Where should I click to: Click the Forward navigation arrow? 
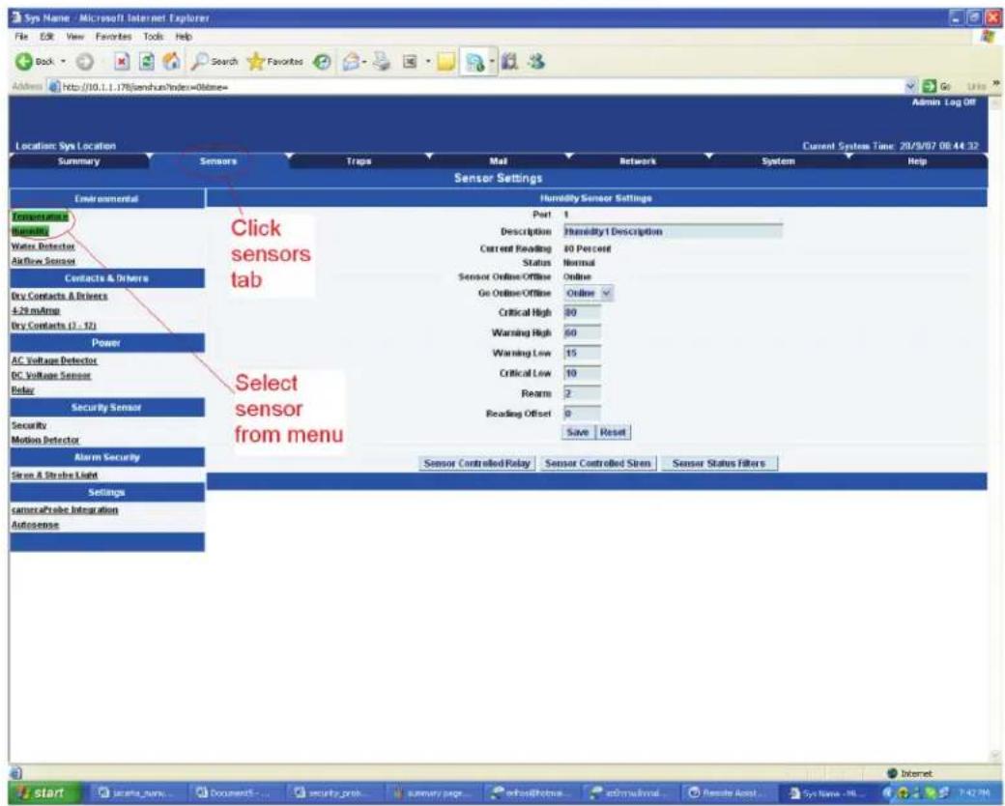[x=85, y=62]
